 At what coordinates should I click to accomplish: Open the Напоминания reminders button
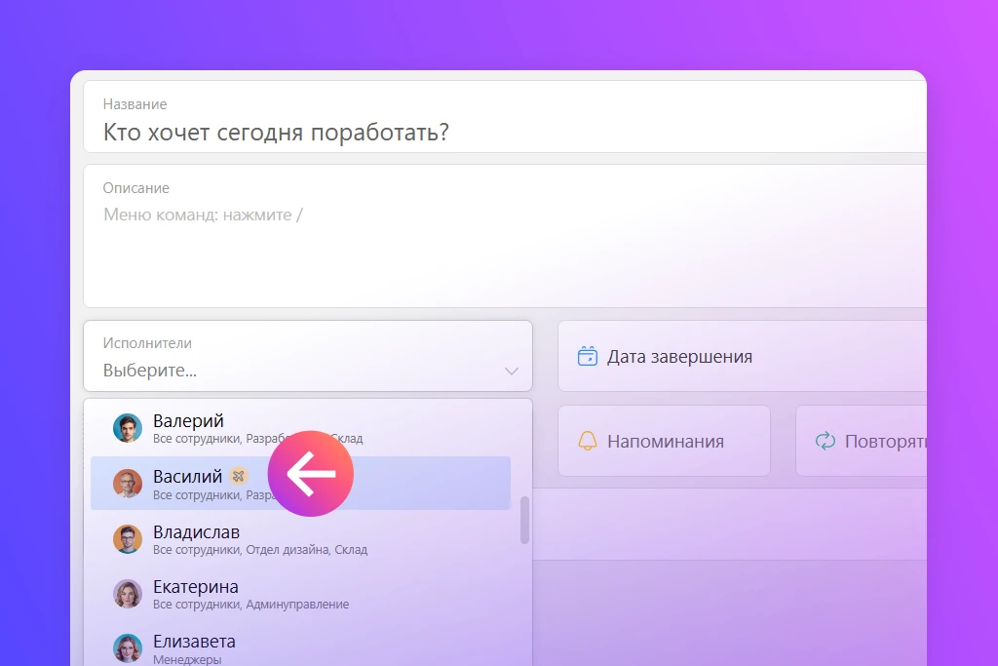pos(664,441)
